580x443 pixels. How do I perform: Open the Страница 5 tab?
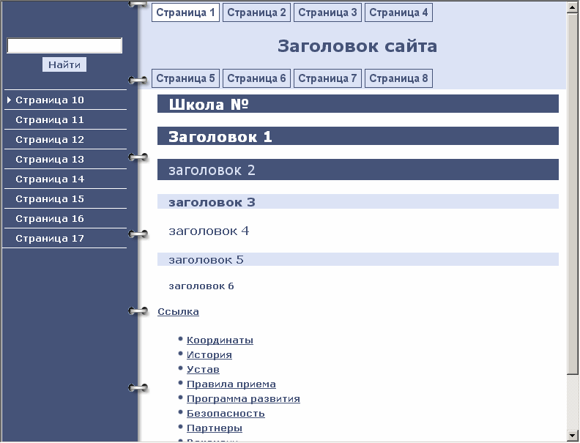coord(185,78)
